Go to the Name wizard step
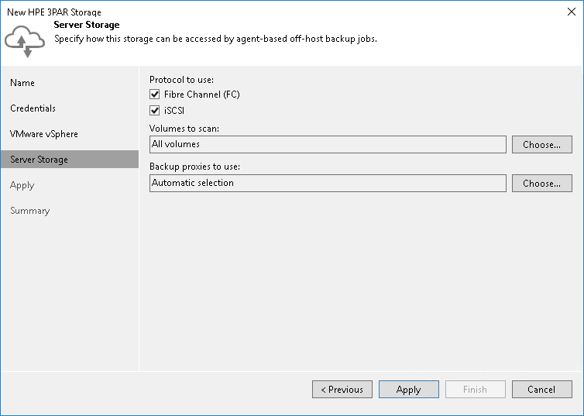 (22, 83)
